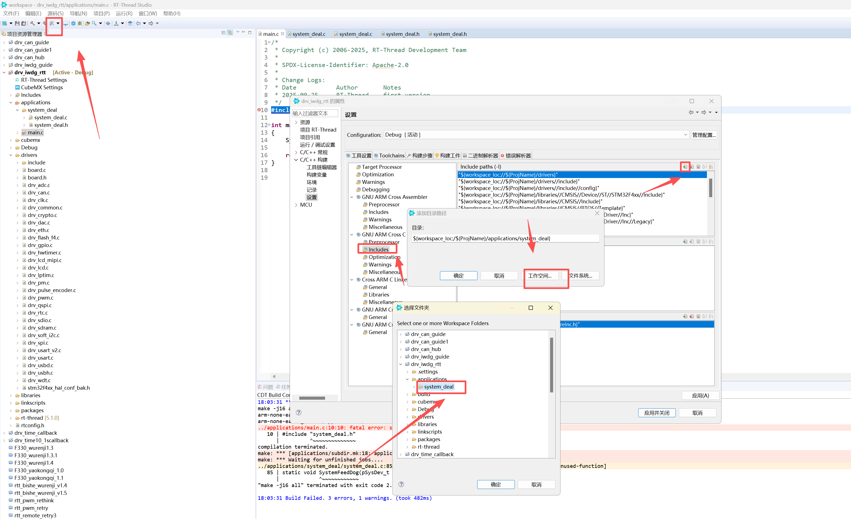The height and width of the screenshot is (519, 851).
Task: Open the Configuration Debug combo box
Action: pyautogui.click(x=536, y=135)
